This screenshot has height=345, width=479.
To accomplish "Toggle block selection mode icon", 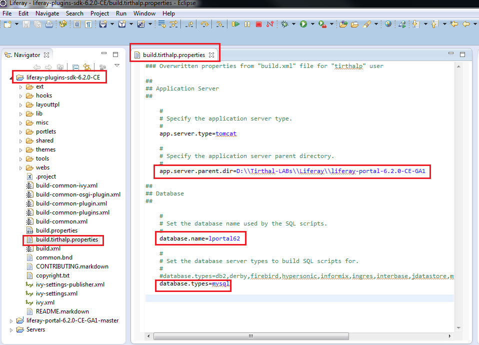I will click(x=77, y=24).
